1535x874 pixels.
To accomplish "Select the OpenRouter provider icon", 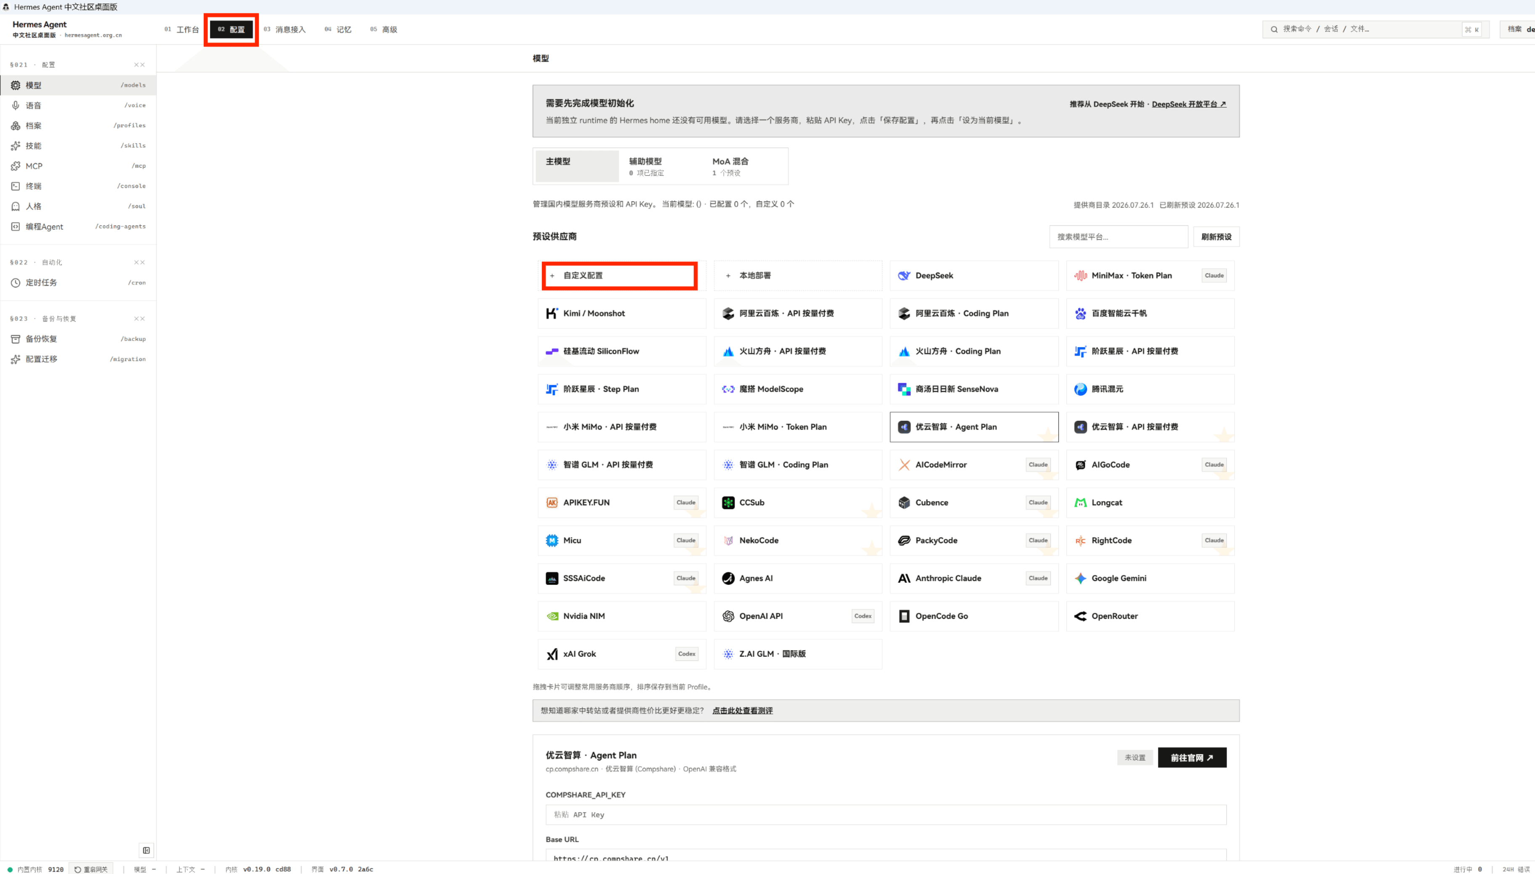I will coord(1080,616).
